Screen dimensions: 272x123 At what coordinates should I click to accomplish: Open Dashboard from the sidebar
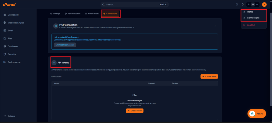click(11, 15)
